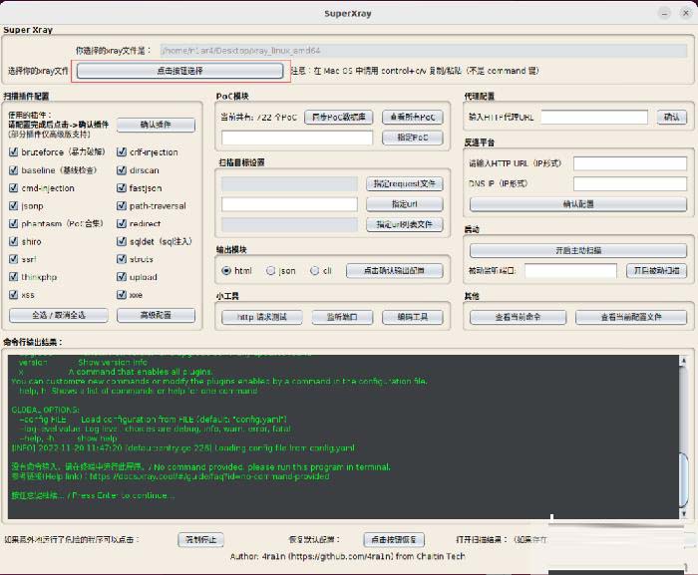Open the 编码工具 encoding tool
Image resolution: width=698 pixels, height=575 pixels.
pyautogui.click(x=413, y=317)
